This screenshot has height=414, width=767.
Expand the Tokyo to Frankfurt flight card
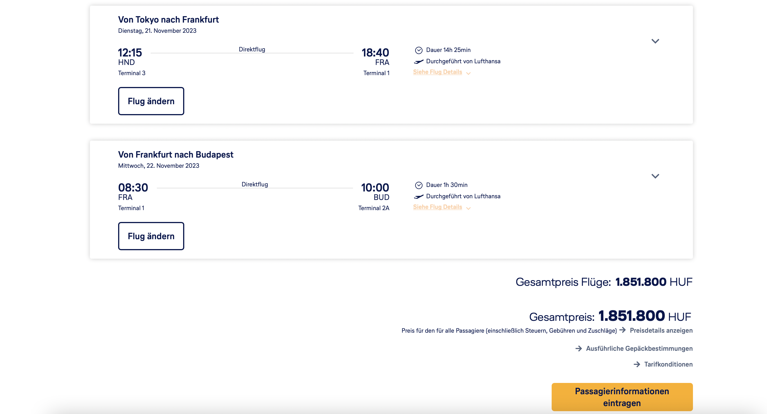pos(655,41)
